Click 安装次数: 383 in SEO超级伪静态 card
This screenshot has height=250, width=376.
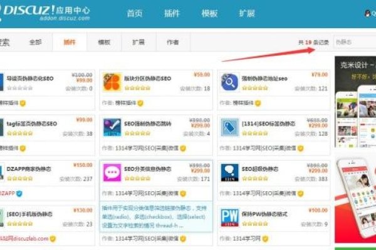pyautogui.click(x=311, y=179)
